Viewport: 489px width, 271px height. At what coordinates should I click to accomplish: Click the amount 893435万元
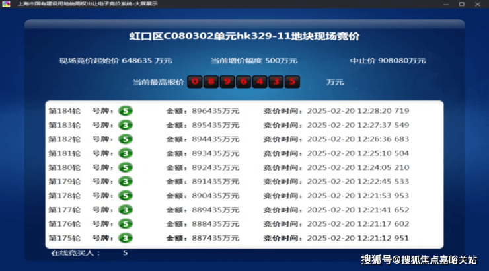[x=215, y=153]
